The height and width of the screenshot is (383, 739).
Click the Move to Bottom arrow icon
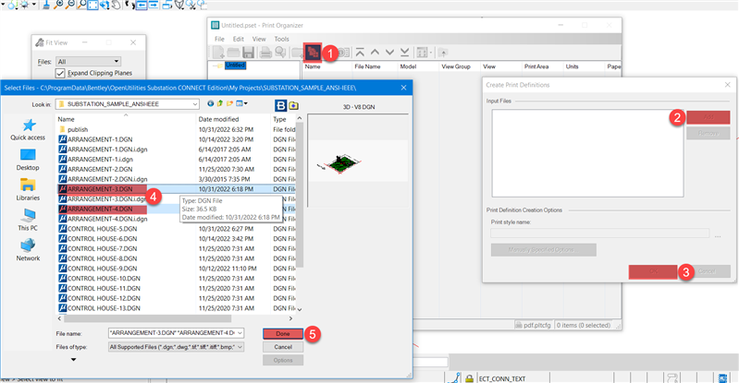coord(403,53)
